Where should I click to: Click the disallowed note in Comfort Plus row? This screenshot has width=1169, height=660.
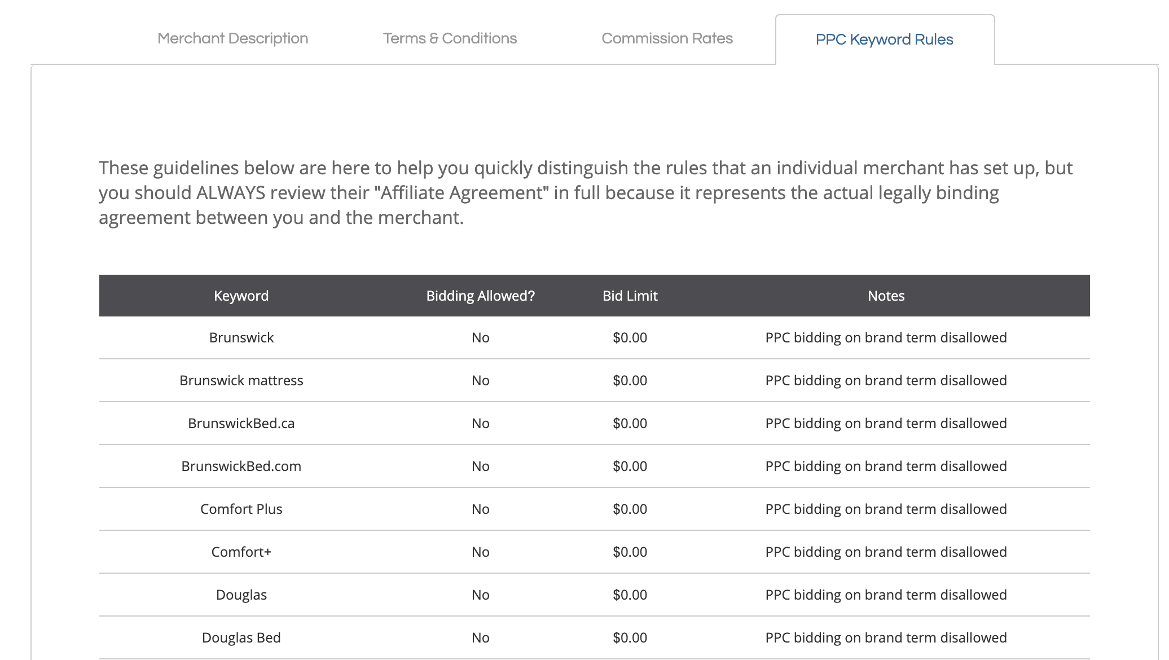tap(886, 509)
